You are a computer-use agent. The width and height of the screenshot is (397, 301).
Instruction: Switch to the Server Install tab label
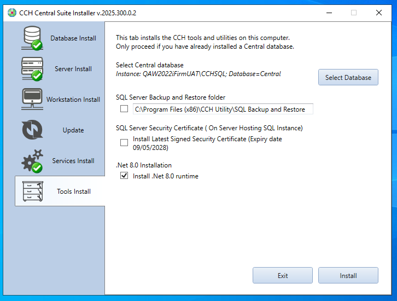click(x=73, y=69)
